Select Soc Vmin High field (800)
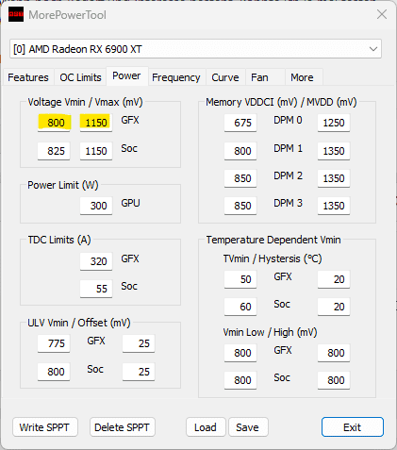This screenshot has height=450, width=397. pyautogui.click(x=334, y=380)
